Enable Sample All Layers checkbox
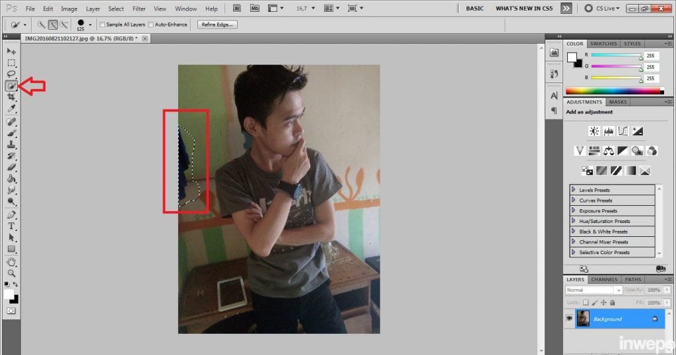This screenshot has width=676, height=355. [x=102, y=24]
